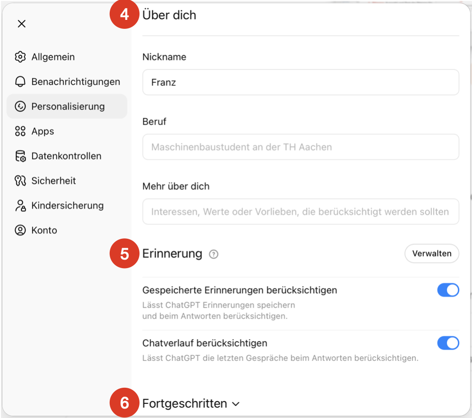472x418 pixels.
Task: Focus the Nickname field containing Franz
Action: click(x=300, y=82)
